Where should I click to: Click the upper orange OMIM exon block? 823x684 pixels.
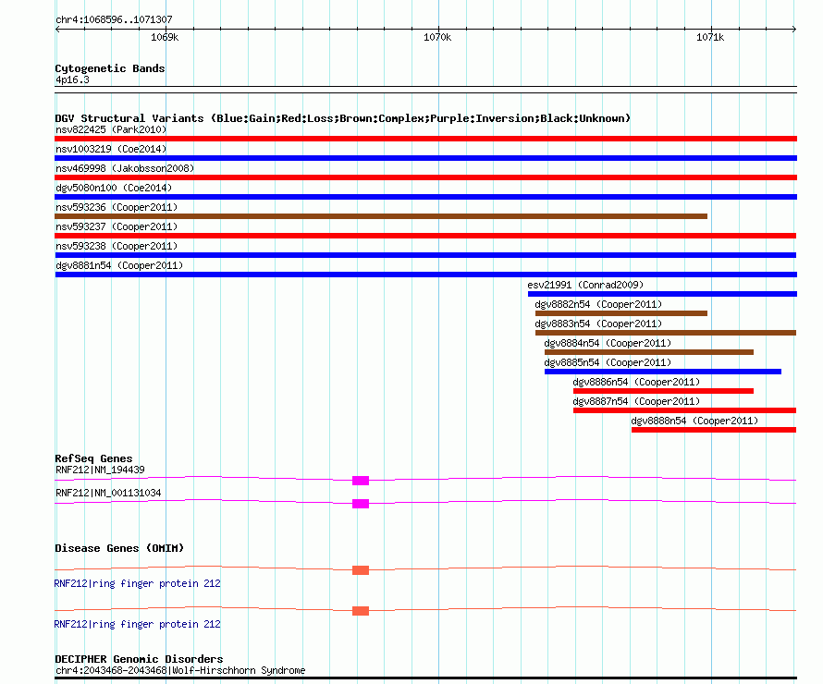(361, 570)
